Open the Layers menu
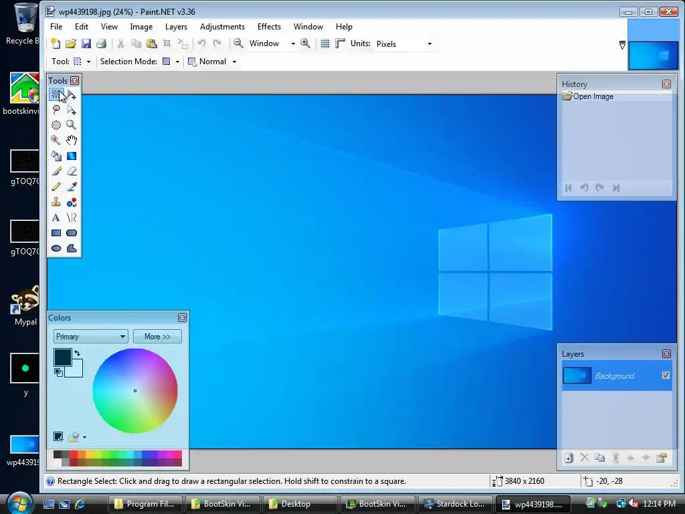The height and width of the screenshot is (514, 685). (176, 27)
